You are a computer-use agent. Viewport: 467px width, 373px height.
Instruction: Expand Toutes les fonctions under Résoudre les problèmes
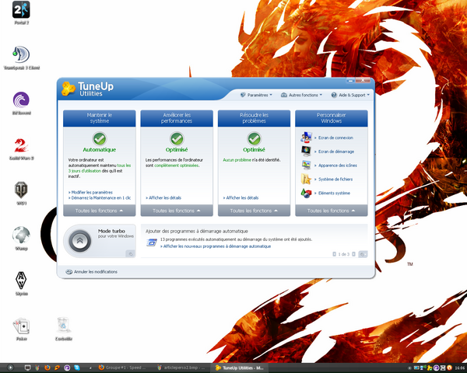(254, 211)
